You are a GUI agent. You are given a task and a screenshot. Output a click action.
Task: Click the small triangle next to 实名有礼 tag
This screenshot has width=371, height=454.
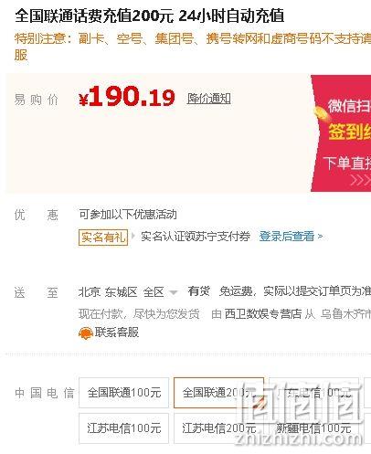[x=133, y=236]
